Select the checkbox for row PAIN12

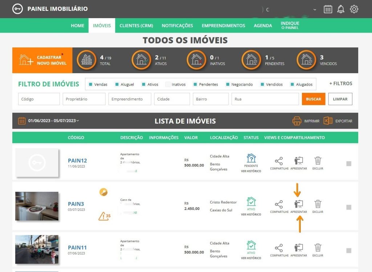tap(349, 164)
